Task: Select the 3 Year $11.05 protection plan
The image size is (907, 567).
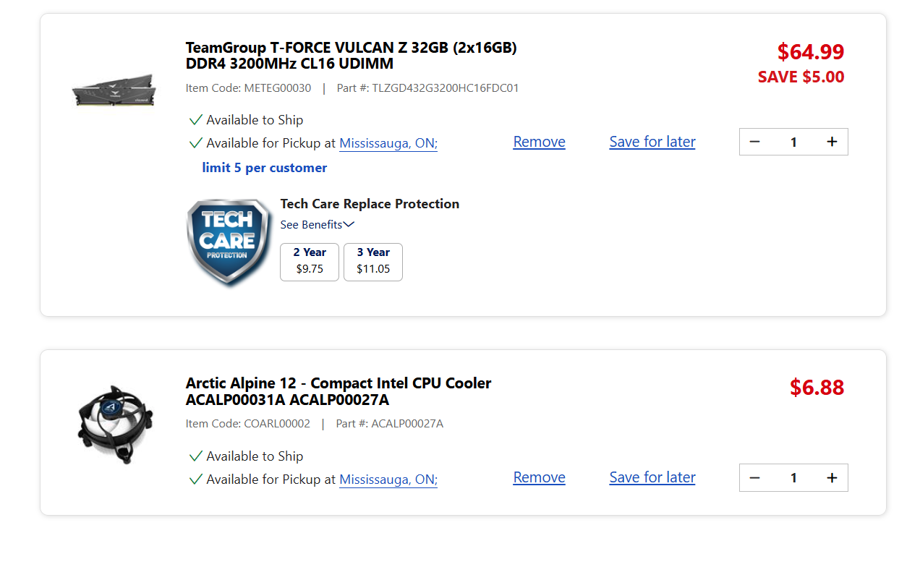Action: [x=373, y=262]
